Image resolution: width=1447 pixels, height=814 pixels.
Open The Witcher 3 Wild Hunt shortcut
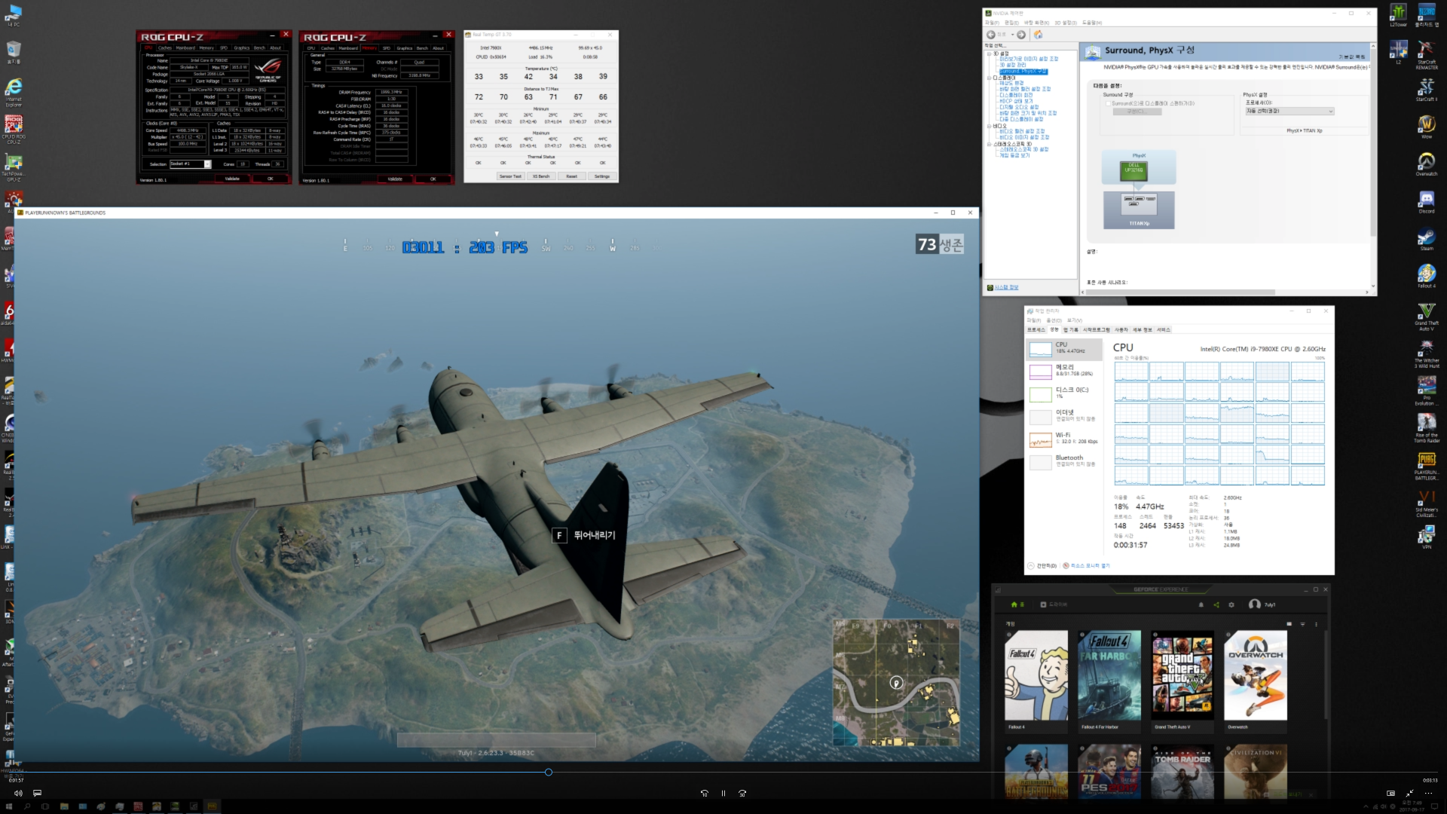1426,354
